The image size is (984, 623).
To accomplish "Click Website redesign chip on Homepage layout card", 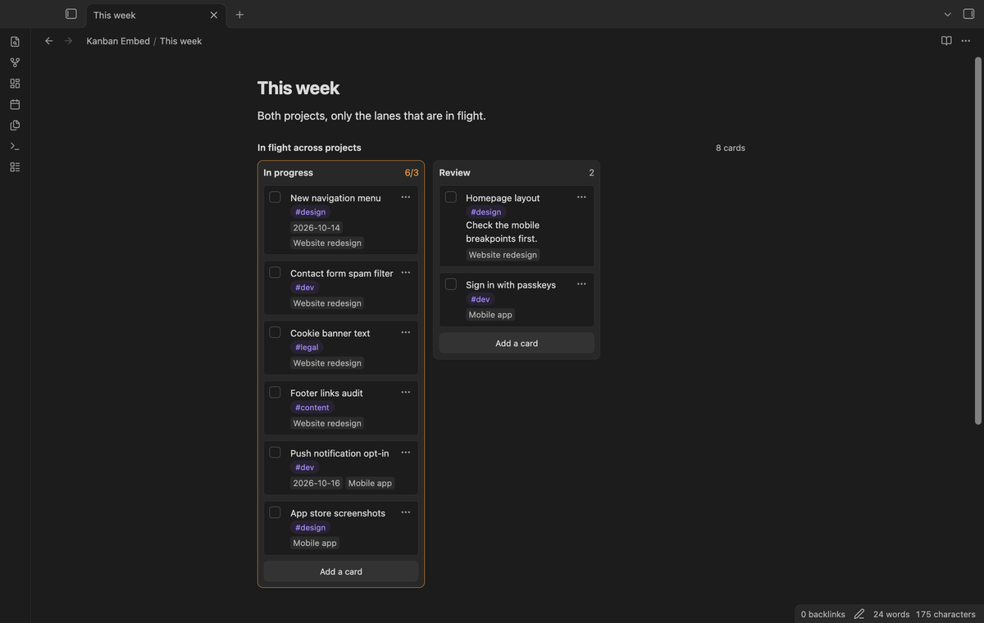I will point(503,255).
